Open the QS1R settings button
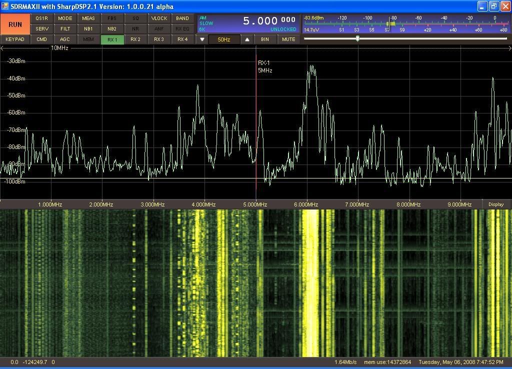Viewport: 512px width, 369px height. (x=41, y=18)
